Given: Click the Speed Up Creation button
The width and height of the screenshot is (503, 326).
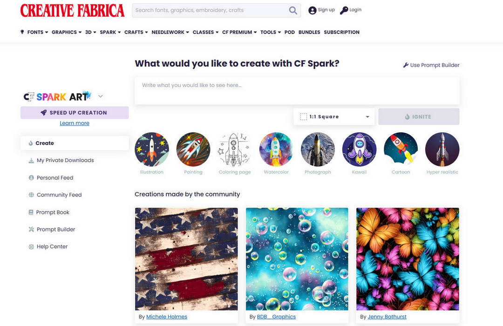Looking at the screenshot, I should [x=75, y=113].
